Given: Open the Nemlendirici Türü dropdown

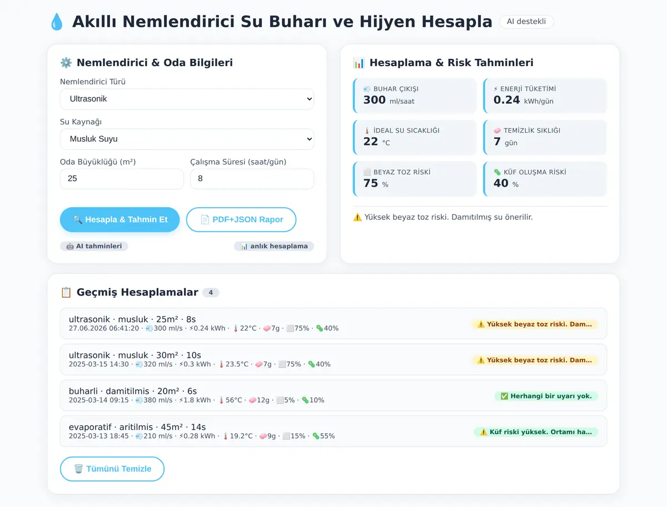Looking at the screenshot, I should 187,99.
